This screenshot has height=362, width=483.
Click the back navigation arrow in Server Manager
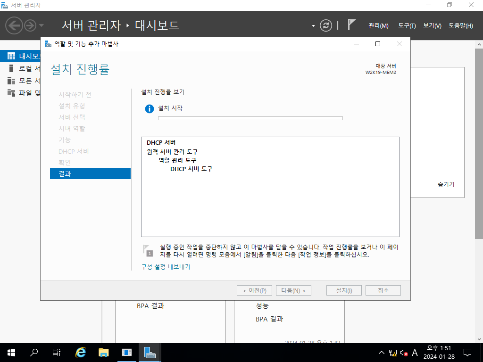(x=14, y=25)
